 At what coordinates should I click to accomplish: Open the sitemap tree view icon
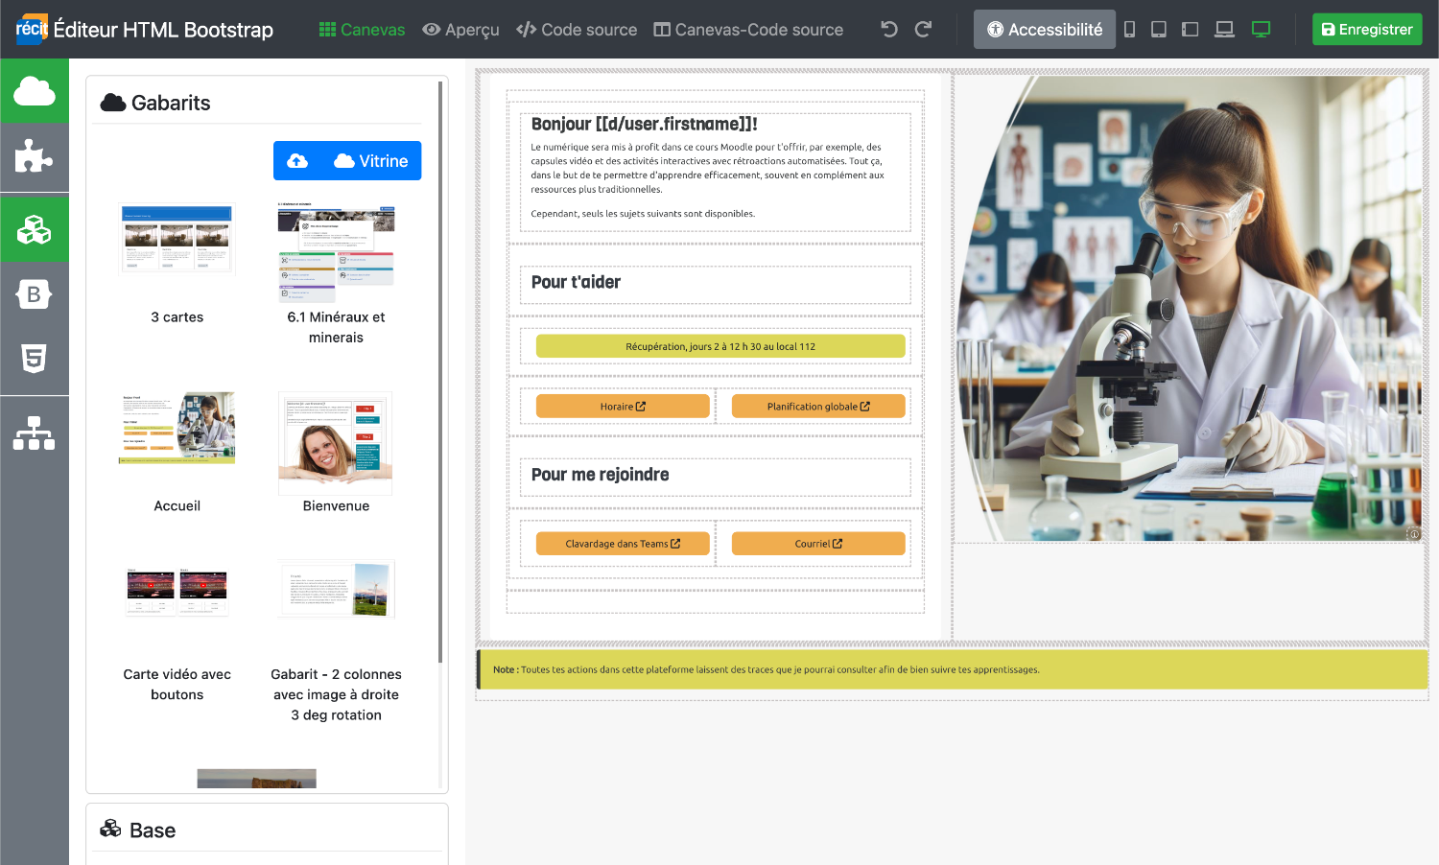click(x=35, y=432)
